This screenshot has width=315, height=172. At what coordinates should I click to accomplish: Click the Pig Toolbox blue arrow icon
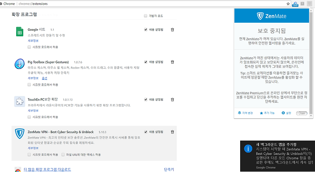[x=20, y=64]
